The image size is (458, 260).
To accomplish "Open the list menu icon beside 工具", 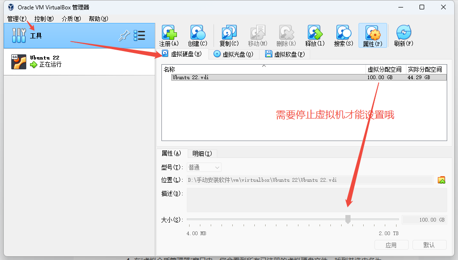I will click(x=139, y=36).
